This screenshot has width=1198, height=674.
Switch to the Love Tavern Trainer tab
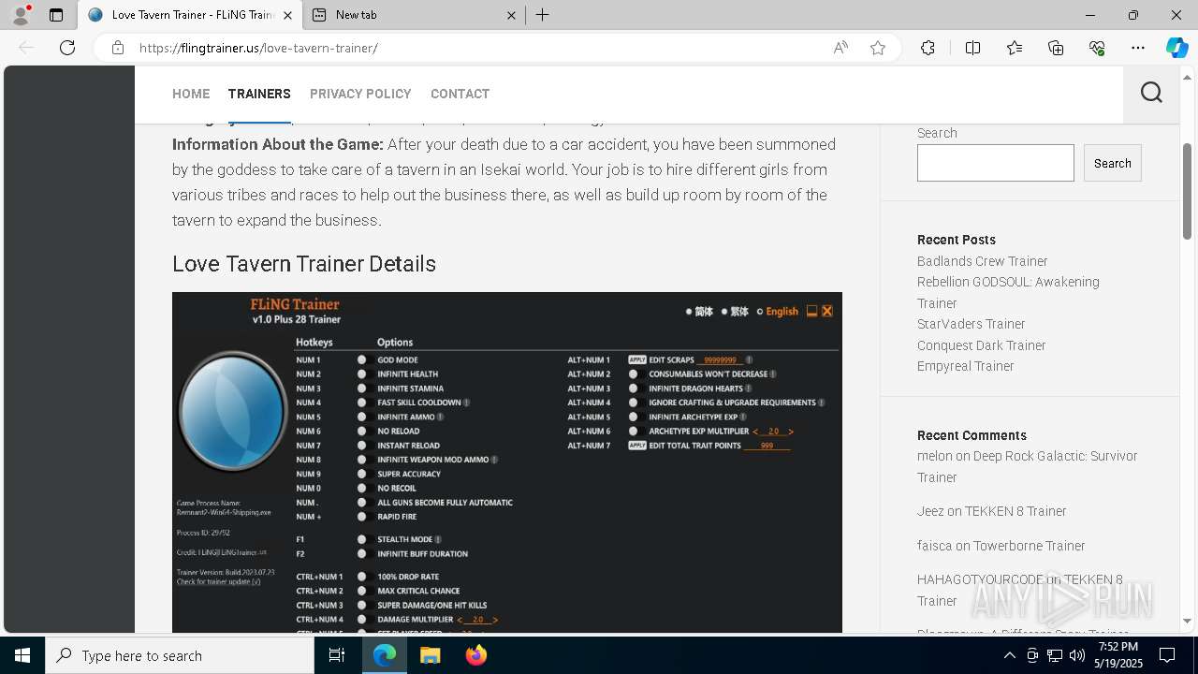click(190, 15)
